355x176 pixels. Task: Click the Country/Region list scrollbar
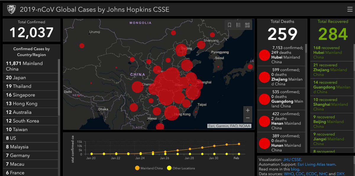tap(59, 87)
